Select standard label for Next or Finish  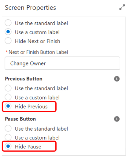click(8, 23)
